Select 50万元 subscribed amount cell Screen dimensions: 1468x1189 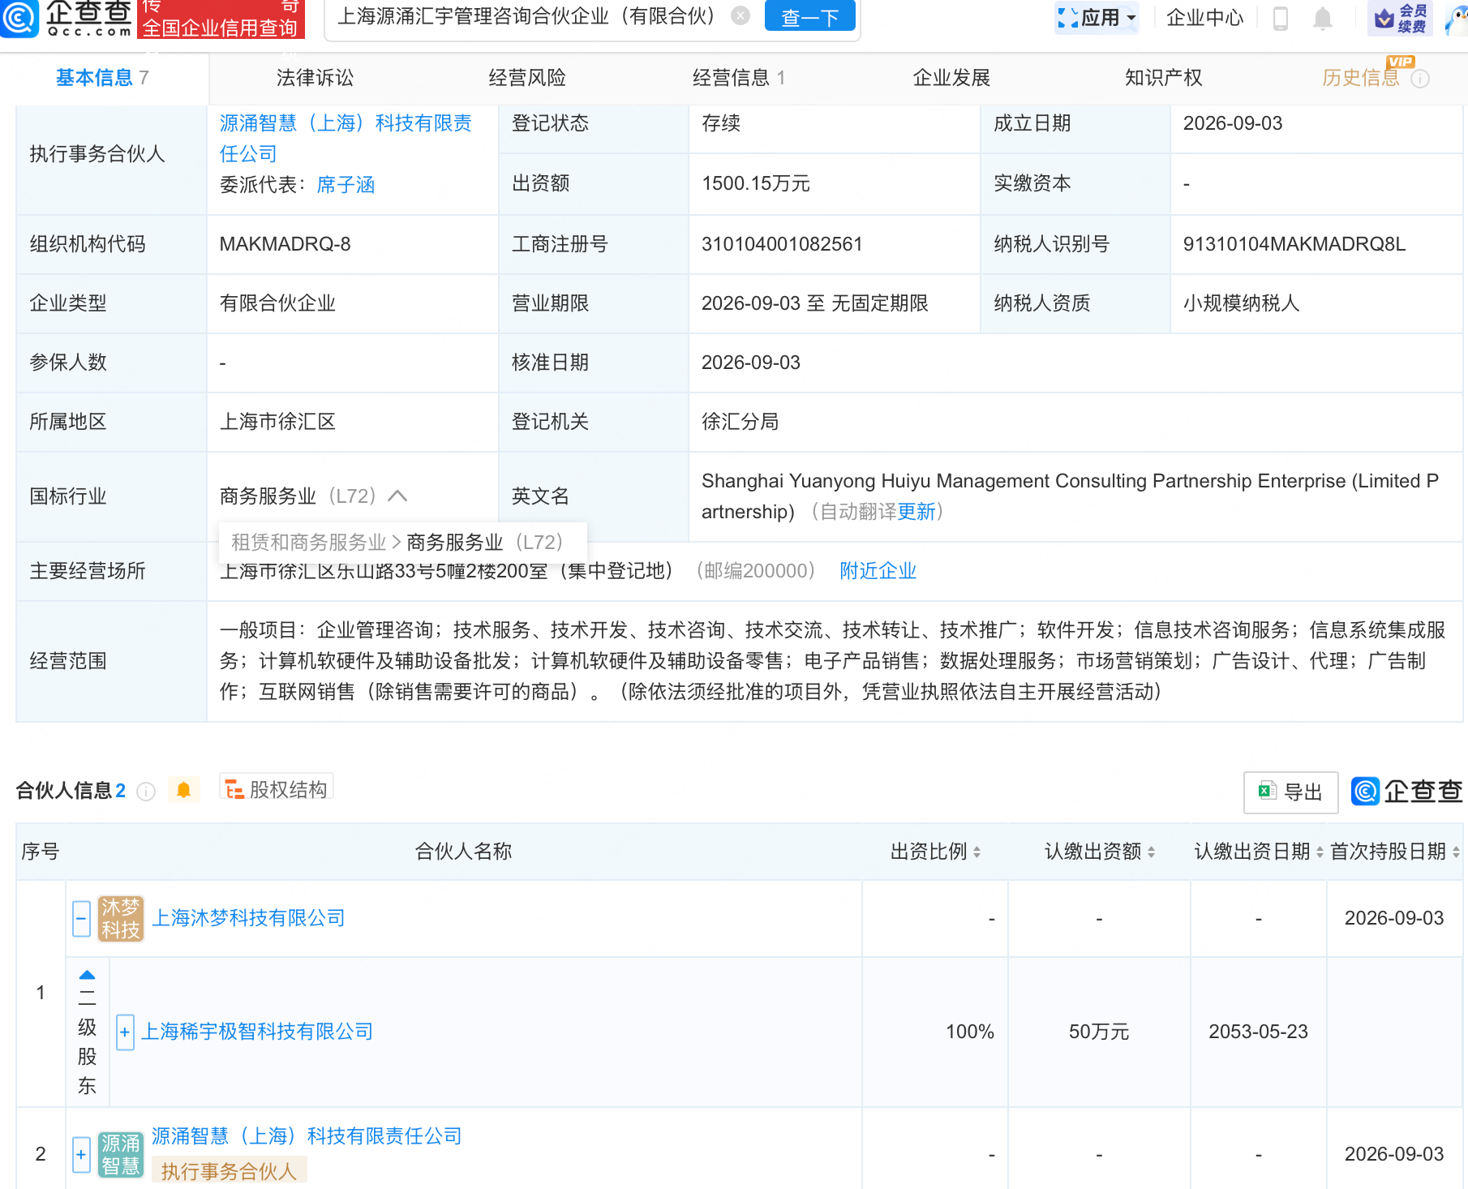pyautogui.click(x=1099, y=1032)
